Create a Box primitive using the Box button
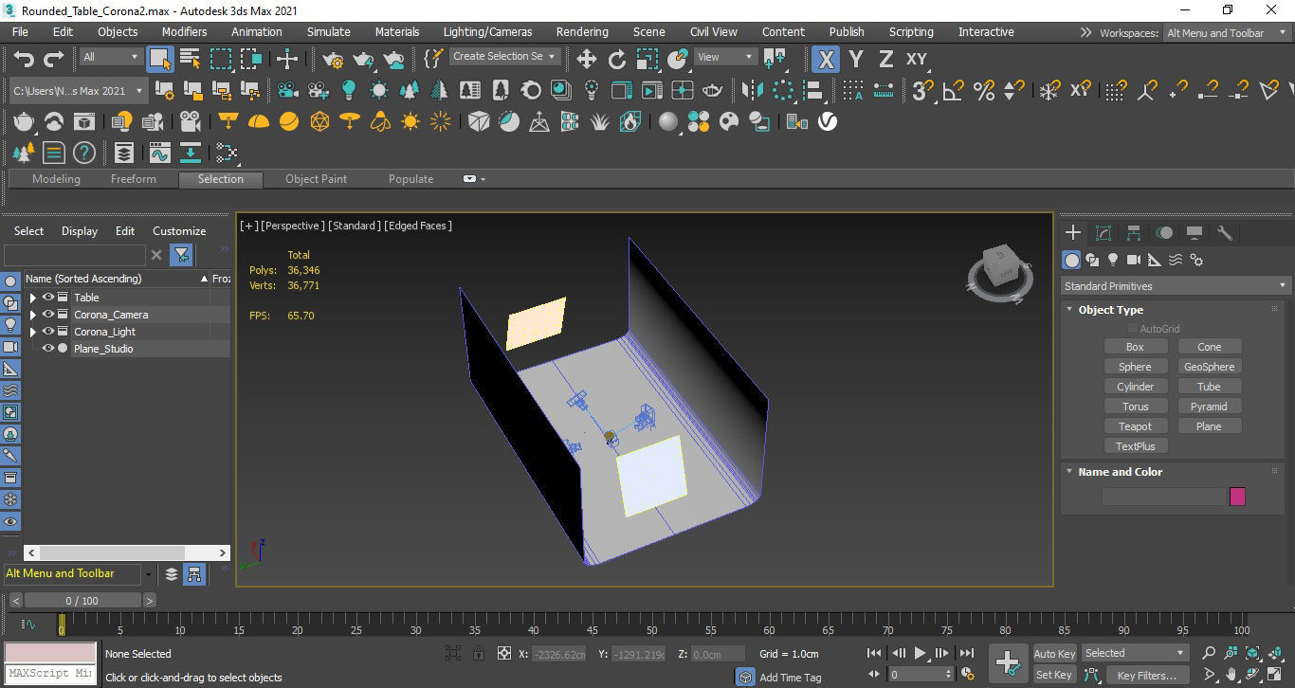 (1135, 347)
